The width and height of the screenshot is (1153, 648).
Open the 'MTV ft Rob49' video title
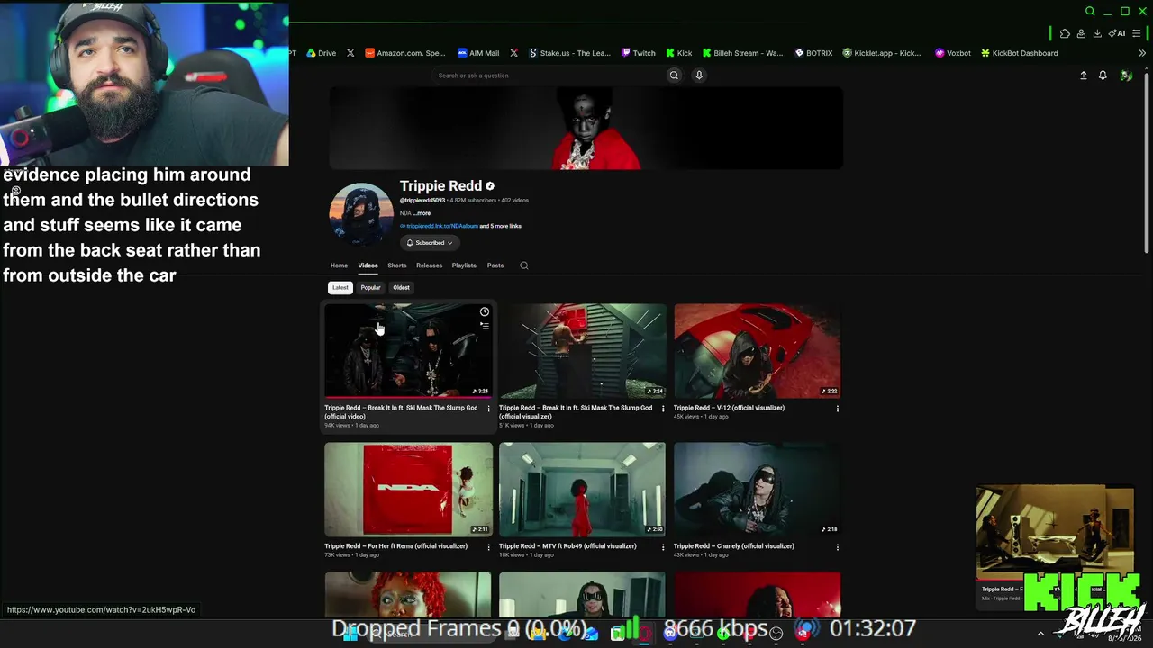click(567, 546)
